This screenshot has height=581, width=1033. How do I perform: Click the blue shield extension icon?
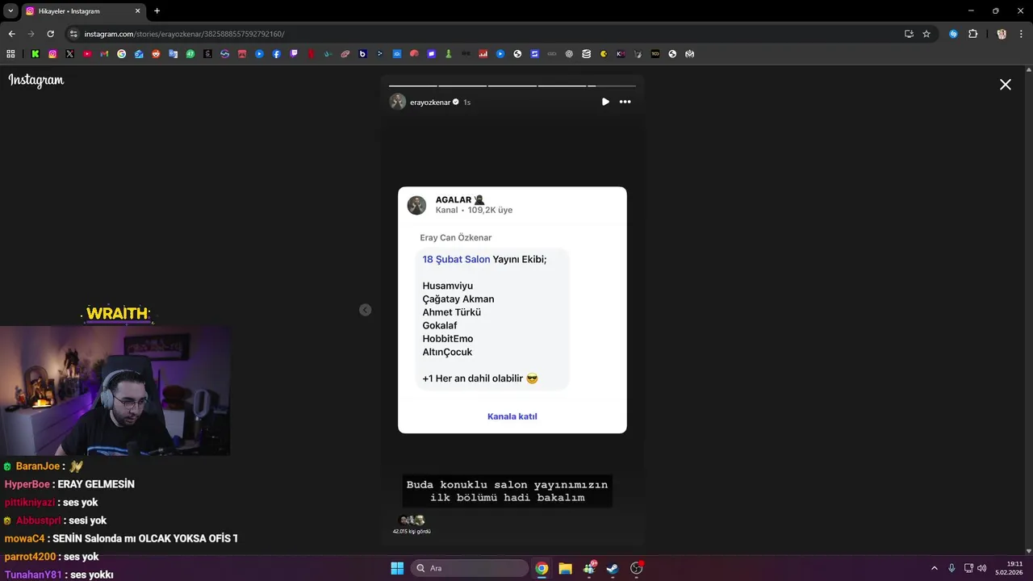coord(953,34)
